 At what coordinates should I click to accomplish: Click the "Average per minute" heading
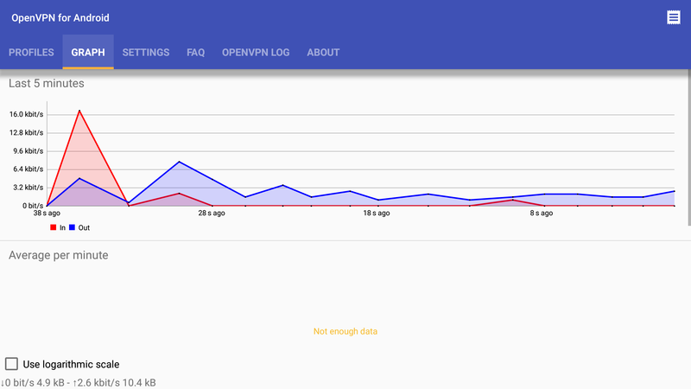[x=58, y=255]
